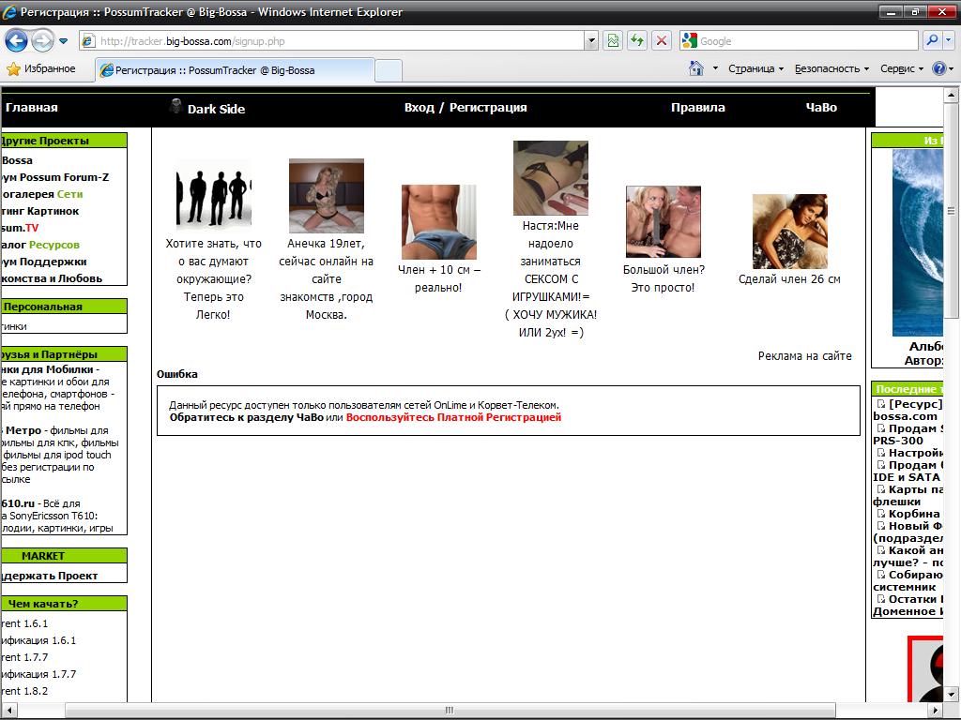Click the Избранное favorites label
Screen dimensions: 961x720
50,68
